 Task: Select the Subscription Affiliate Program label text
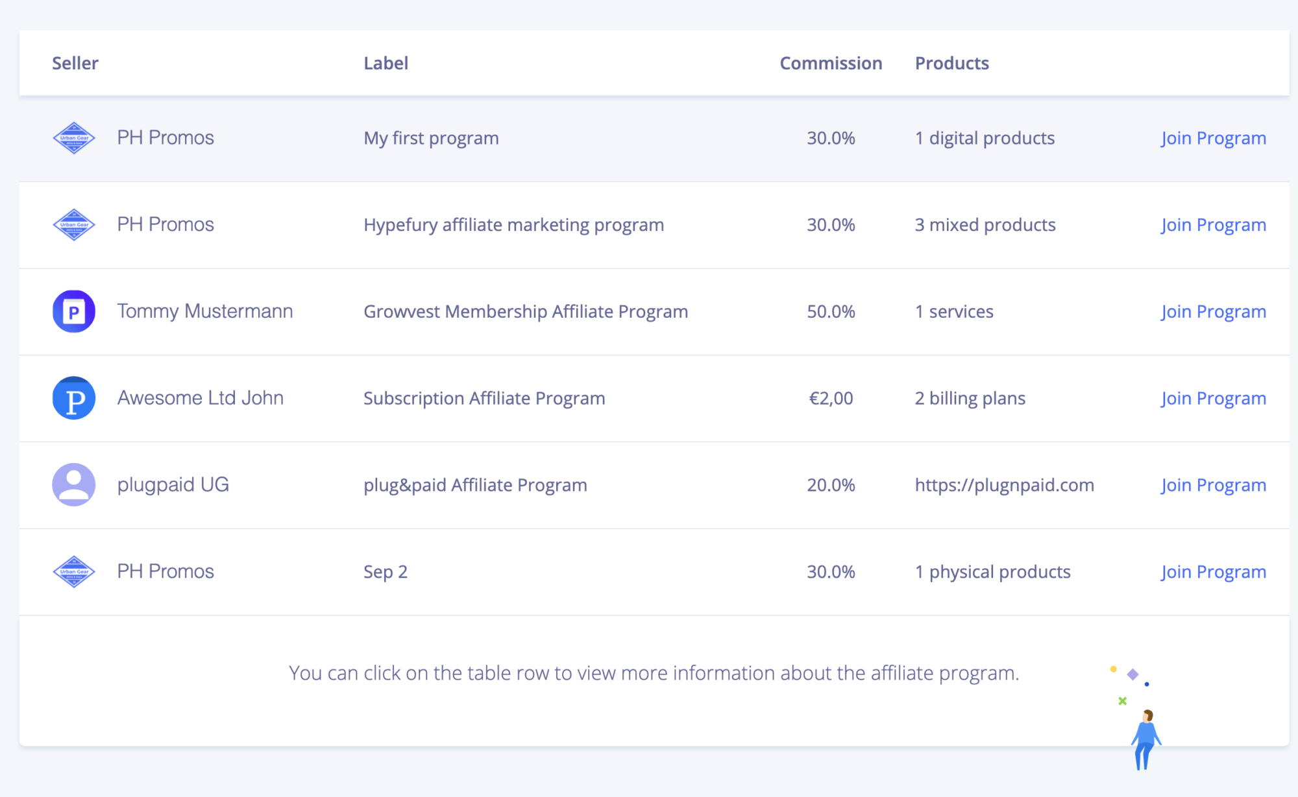[484, 398]
